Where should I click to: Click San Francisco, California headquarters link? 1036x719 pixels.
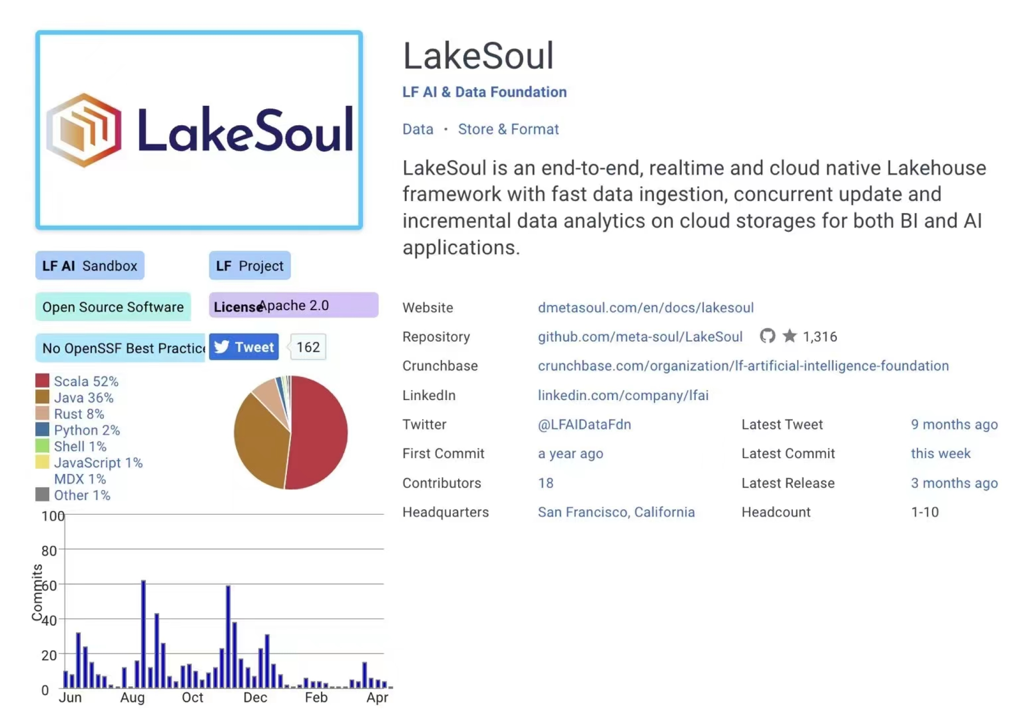coord(616,512)
